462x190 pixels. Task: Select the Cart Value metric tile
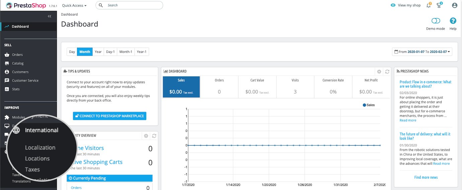257,87
